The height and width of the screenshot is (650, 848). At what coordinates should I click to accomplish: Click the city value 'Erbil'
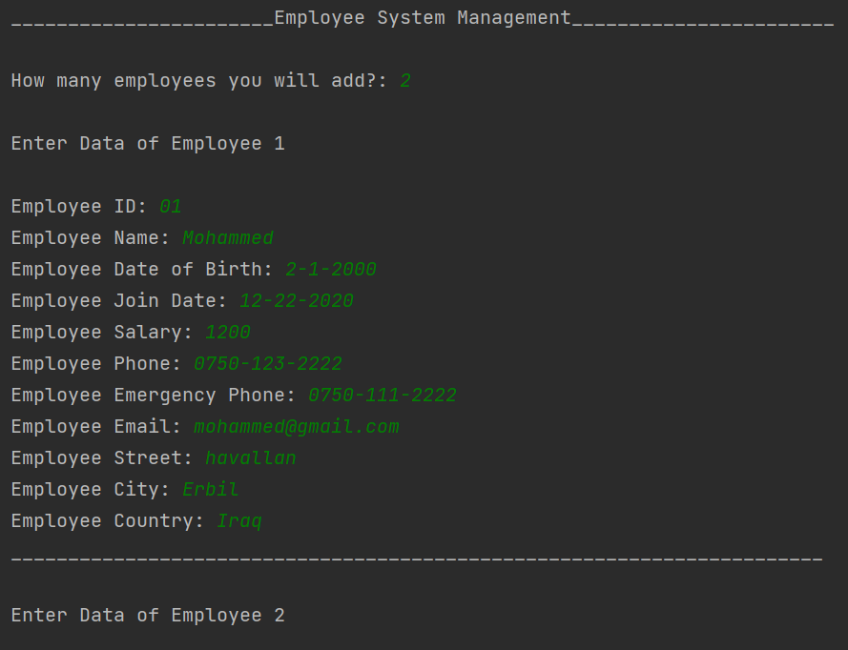coord(211,489)
